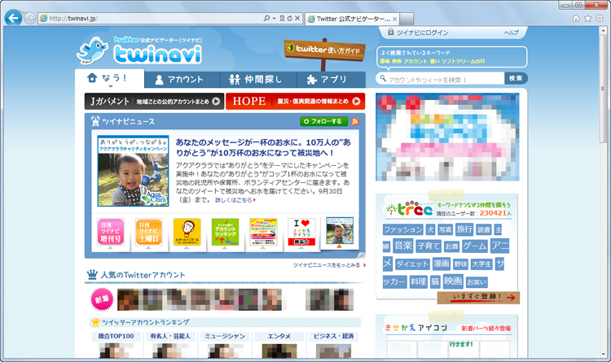Select the なう！ tab
The width and height of the screenshot is (611, 362).
(109, 79)
